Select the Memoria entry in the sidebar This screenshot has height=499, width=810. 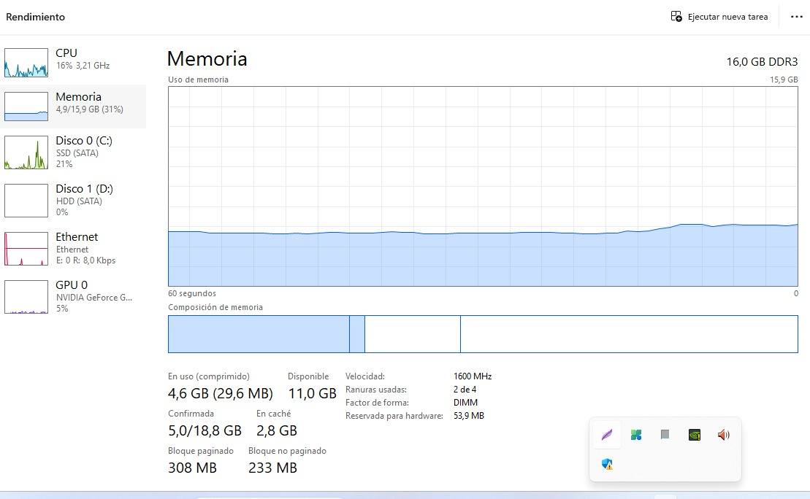(x=73, y=107)
